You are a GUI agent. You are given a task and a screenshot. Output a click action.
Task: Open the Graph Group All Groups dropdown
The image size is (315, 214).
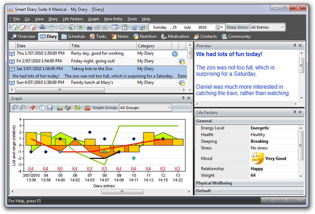169,108
